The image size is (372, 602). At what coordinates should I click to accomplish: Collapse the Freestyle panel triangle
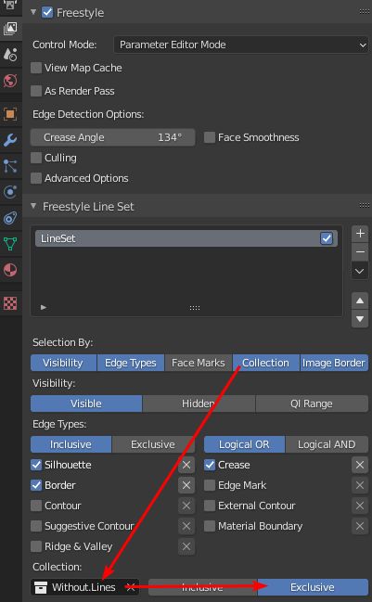click(x=33, y=12)
